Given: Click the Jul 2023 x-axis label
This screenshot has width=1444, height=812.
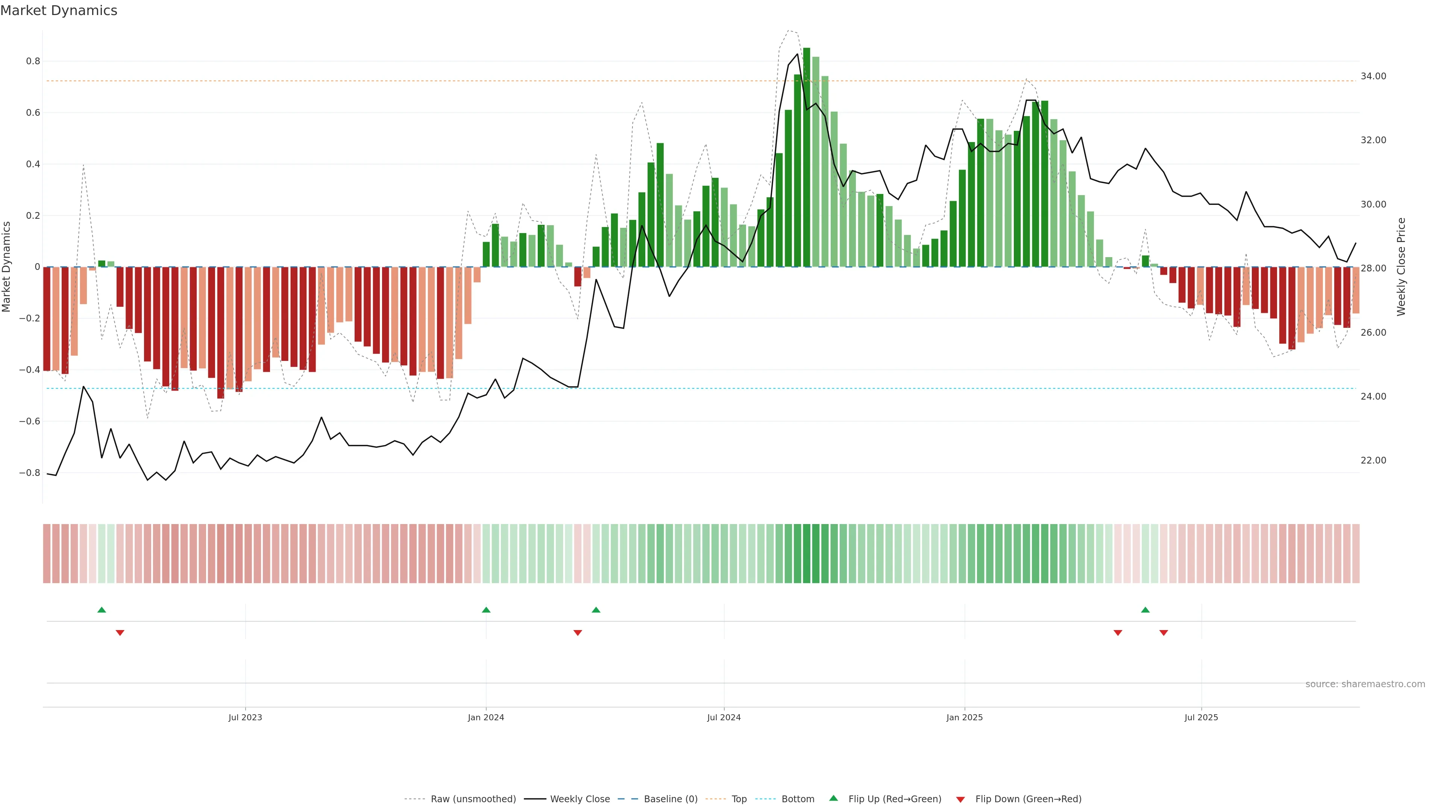Looking at the screenshot, I should 245,717.
